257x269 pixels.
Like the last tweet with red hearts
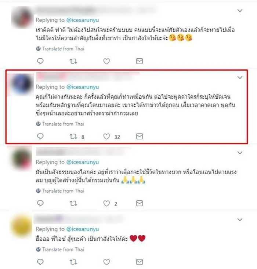tap(106, 262)
